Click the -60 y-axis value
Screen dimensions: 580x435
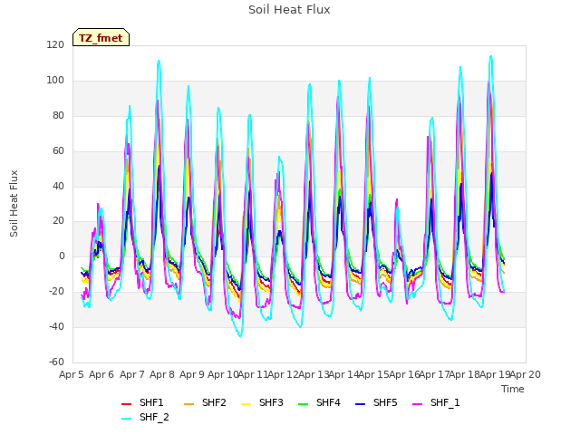tap(56, 362)
